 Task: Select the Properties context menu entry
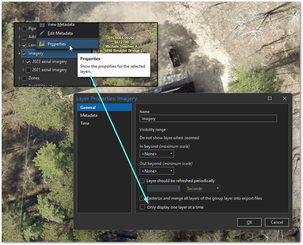coord(57,44)
